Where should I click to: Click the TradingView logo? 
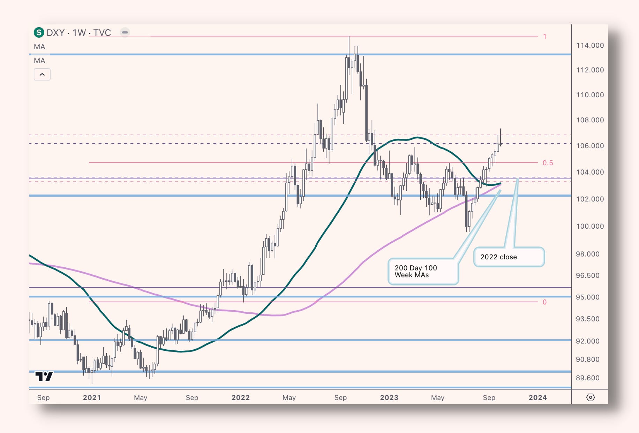tap(44, 376)
